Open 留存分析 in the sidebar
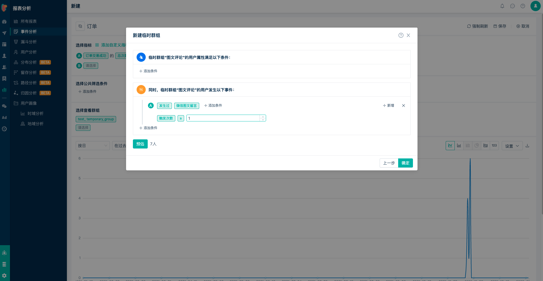 (x=29, y=73)
